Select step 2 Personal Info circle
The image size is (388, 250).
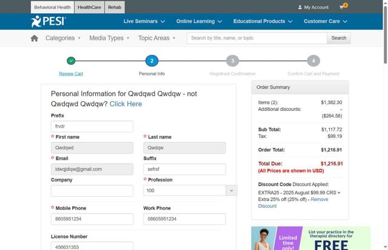tap(152, 61)
